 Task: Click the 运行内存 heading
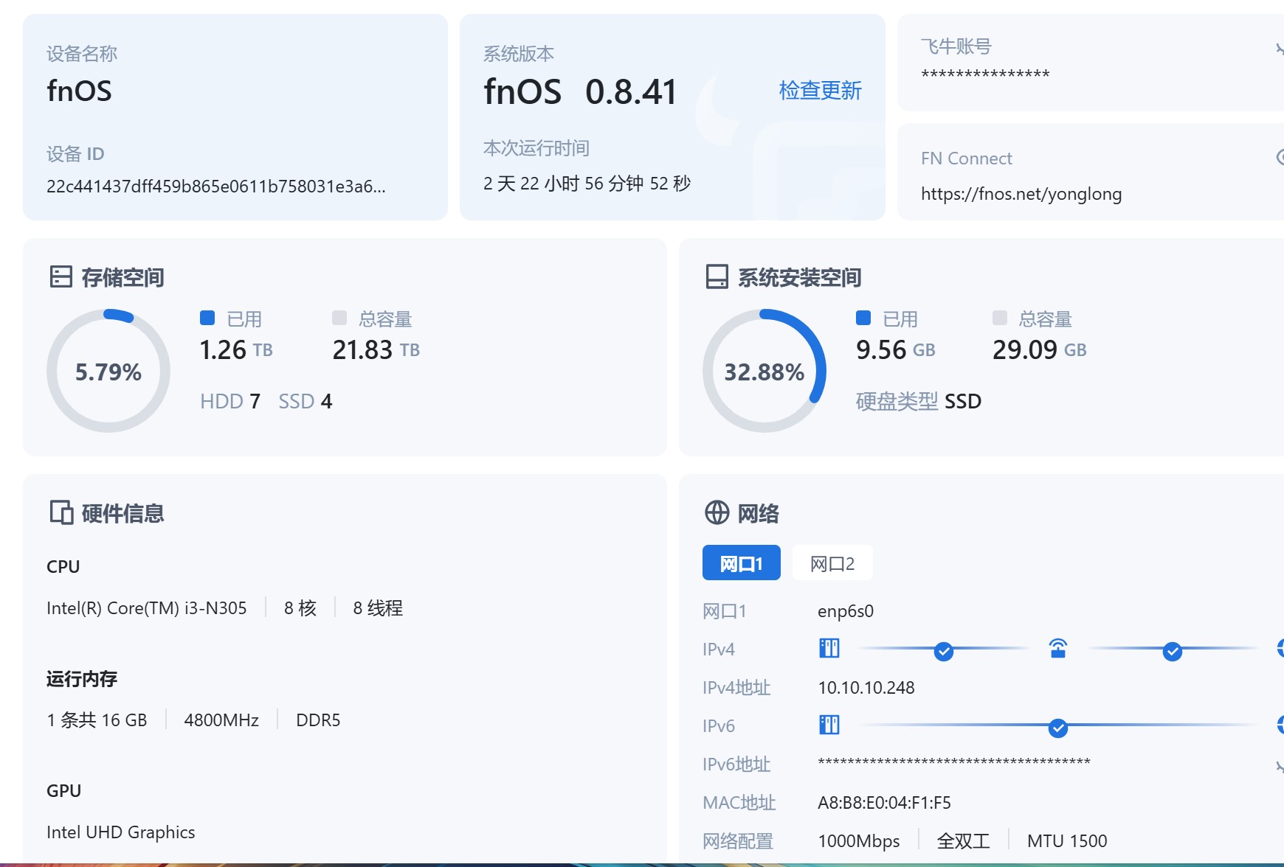(82, 679)
